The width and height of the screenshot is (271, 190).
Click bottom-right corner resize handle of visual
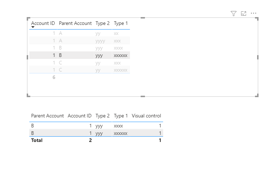[x=257, y=95]
